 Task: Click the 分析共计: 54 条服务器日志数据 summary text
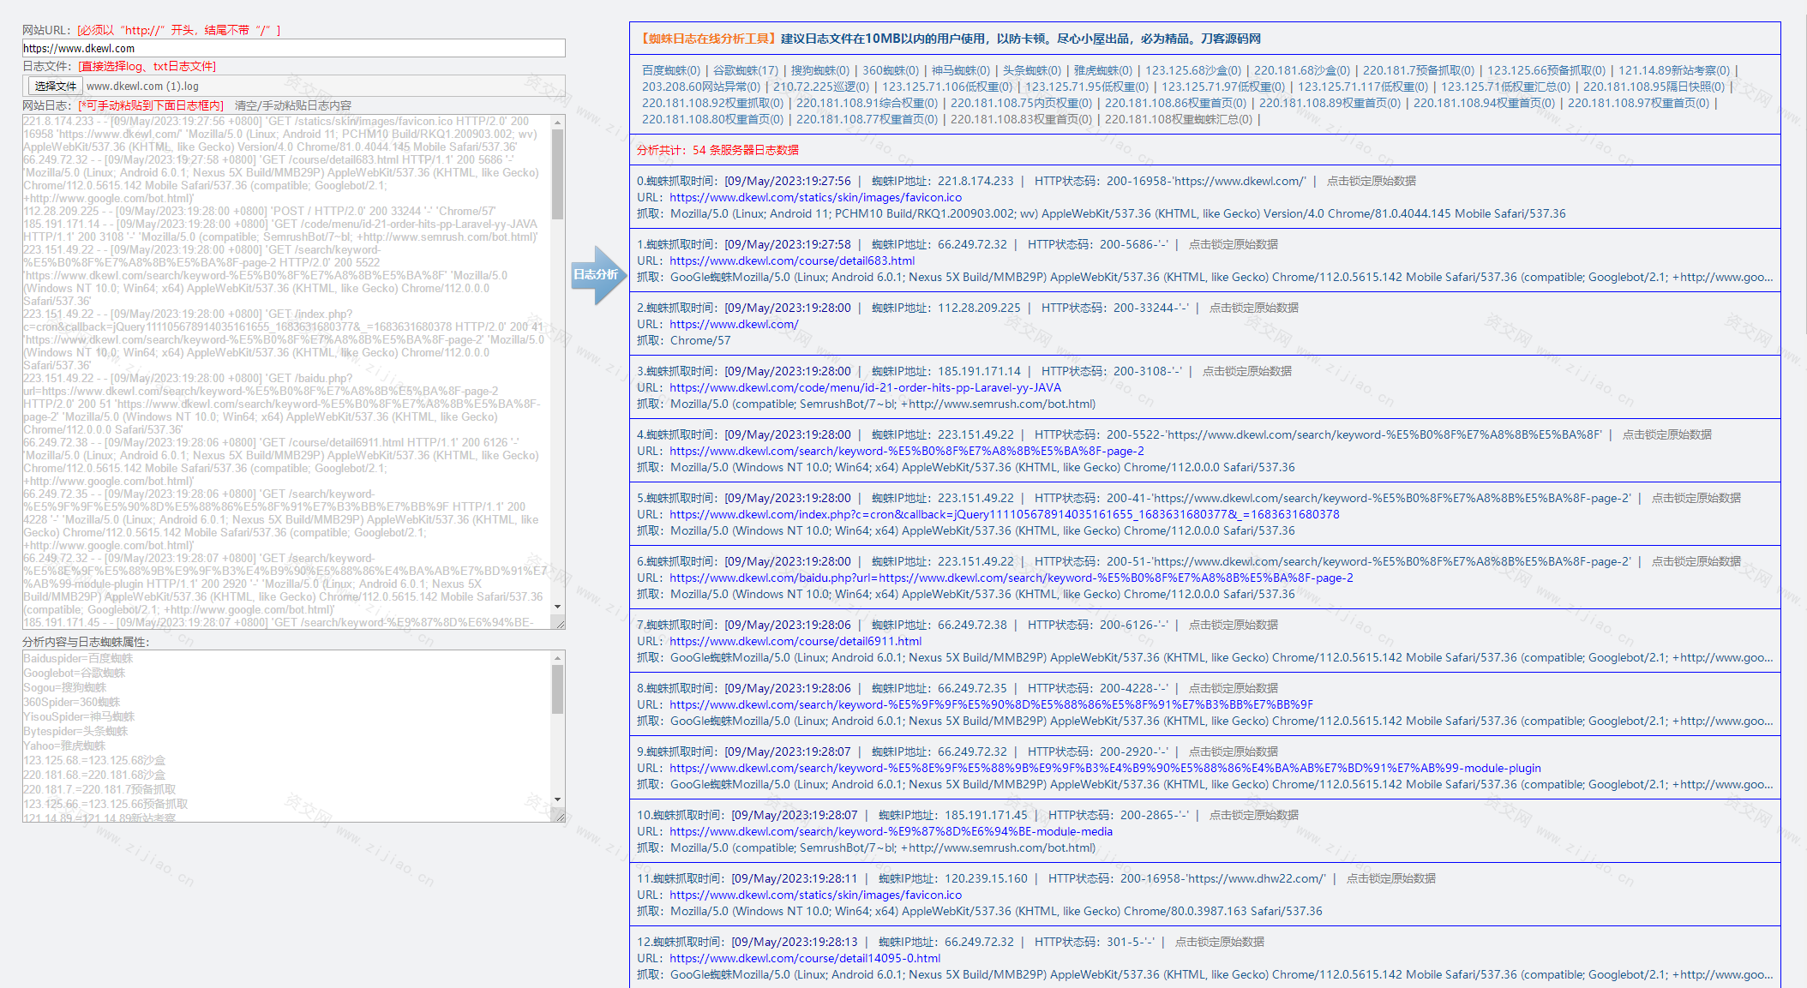pos(717,150)
